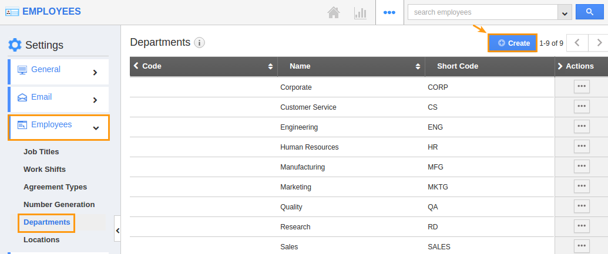Expand the General settings section

pos(58,72)
